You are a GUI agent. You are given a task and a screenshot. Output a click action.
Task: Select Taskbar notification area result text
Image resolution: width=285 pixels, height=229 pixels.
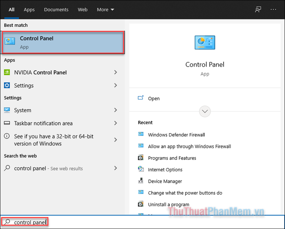(x=43, y=123)
